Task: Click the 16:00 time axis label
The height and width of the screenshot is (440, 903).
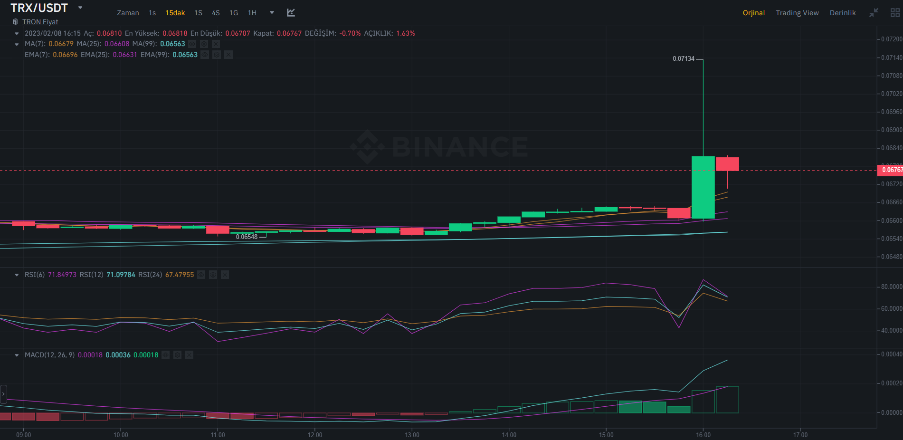Action: click(703, 435)
